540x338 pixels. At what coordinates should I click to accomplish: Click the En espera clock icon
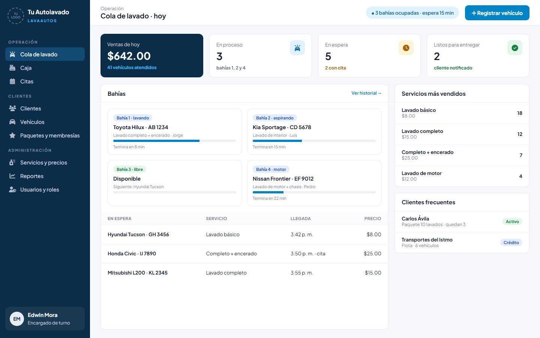pos(406,48)
